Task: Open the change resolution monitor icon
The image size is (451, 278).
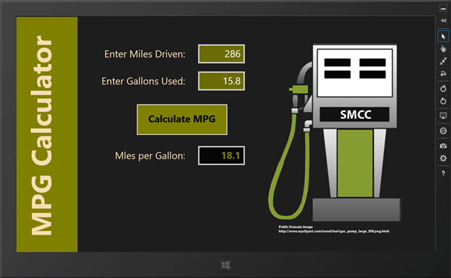Action: [x=443, y=116]
